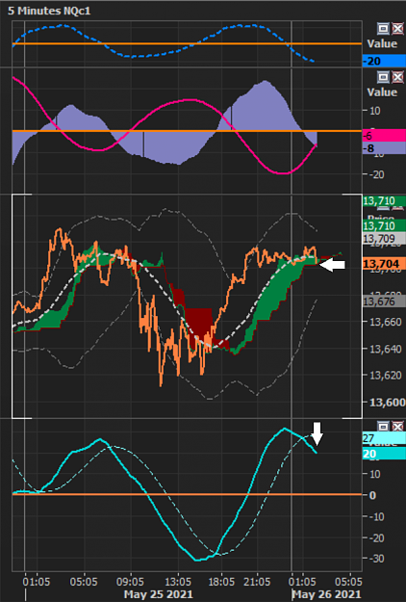This screenshot has height=602, width=406.
Task: Click the orange 13,704 price tag
Action: pos(384,264)
